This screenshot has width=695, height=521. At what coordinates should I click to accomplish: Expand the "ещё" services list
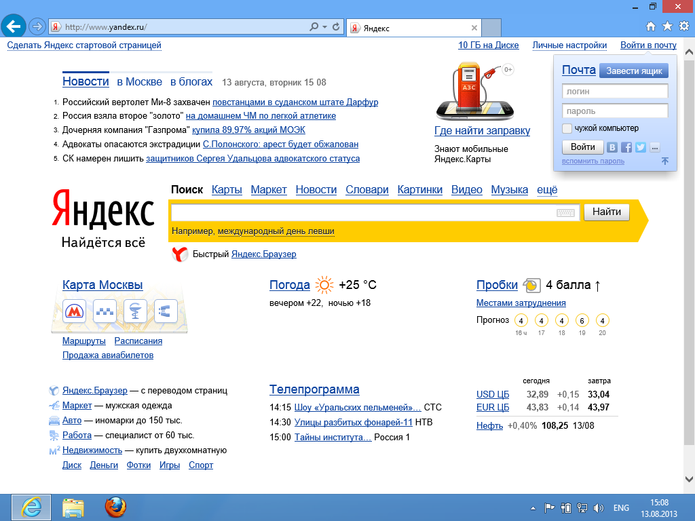(x=547, y=190)
